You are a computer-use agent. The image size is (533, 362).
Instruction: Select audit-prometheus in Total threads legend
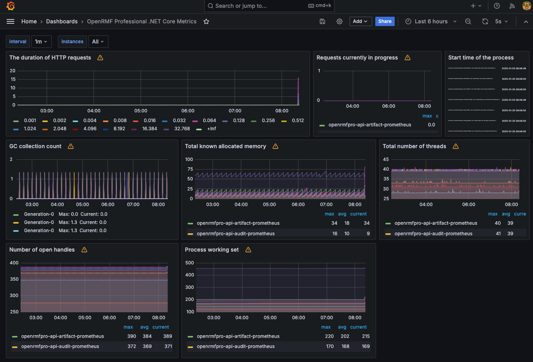point(434,234)
